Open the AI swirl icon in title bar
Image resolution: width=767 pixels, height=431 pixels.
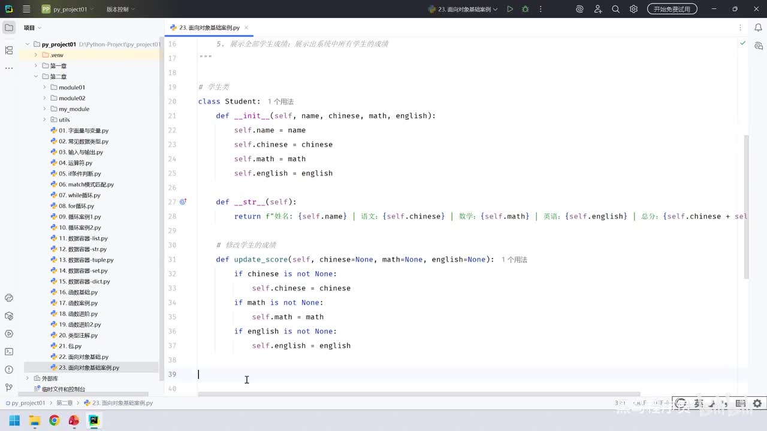click(579, 9)
